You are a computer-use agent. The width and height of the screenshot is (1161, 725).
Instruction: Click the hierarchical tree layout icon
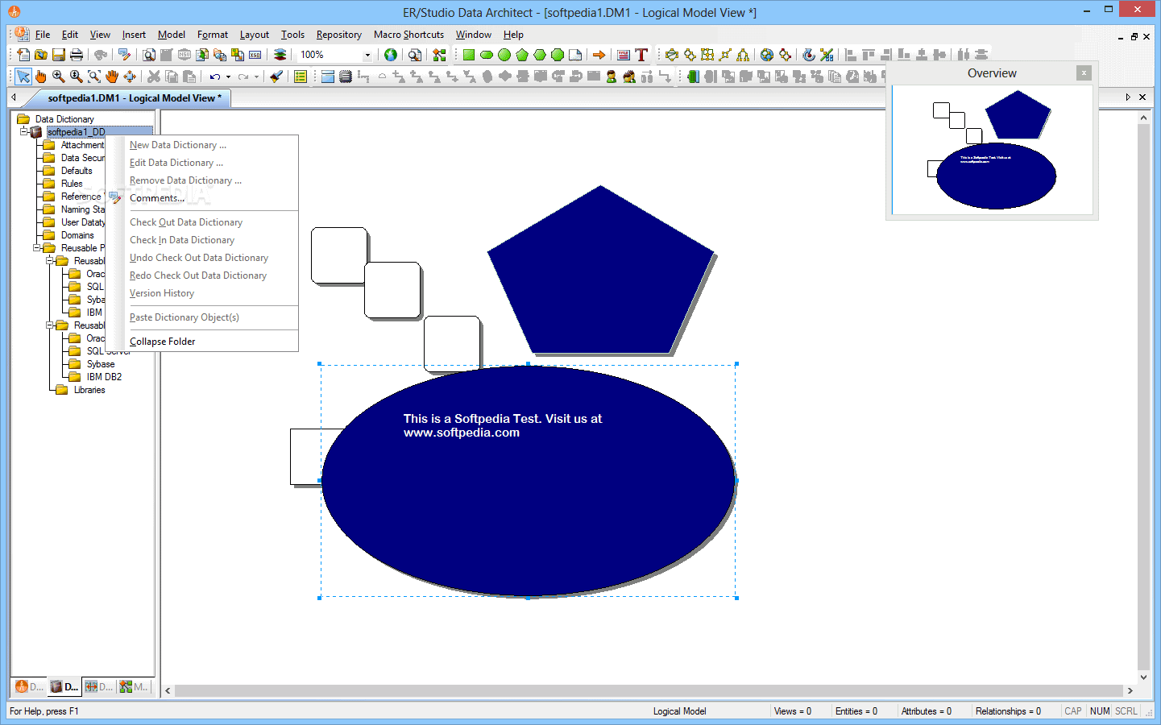point(743,55)
